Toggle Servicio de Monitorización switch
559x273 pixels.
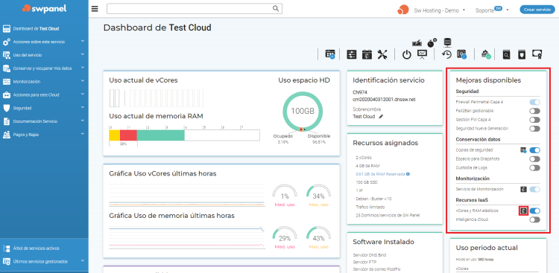[534, 190]
